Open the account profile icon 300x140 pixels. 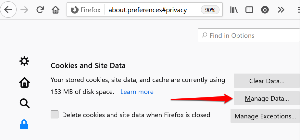(265, 10)
